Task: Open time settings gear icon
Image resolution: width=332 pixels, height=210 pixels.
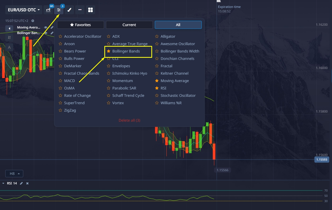Action: coord(33,21)
